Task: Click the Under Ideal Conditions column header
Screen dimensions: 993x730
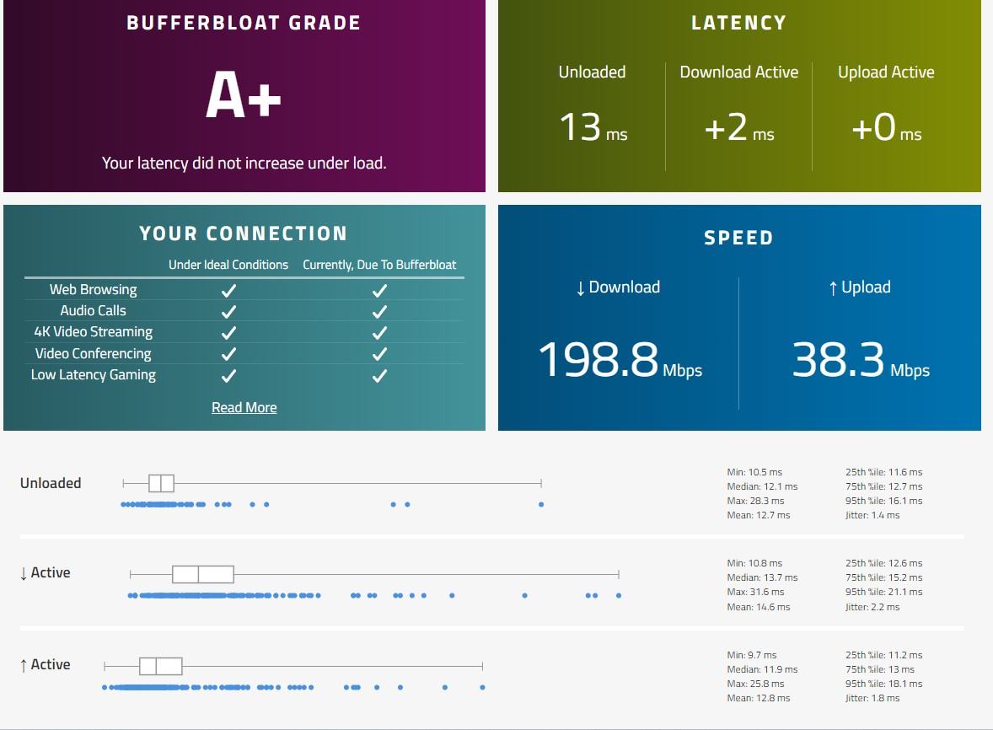Action: click(228, 265)
